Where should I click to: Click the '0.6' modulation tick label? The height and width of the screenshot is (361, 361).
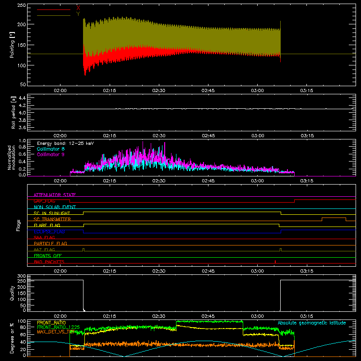click(22, 154)
